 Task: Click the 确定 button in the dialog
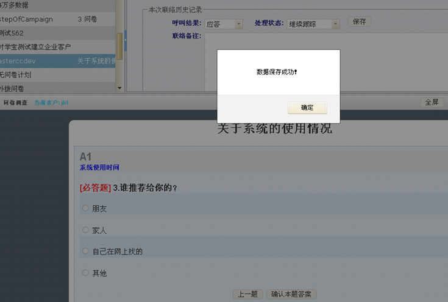click(x=307, y=108)
